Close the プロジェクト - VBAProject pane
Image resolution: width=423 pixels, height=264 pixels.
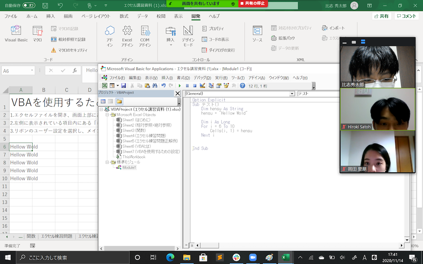178,93
